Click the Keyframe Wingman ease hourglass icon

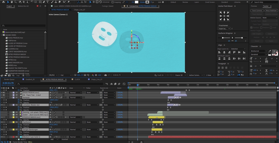pyautogui.click(x=233, y=38)
